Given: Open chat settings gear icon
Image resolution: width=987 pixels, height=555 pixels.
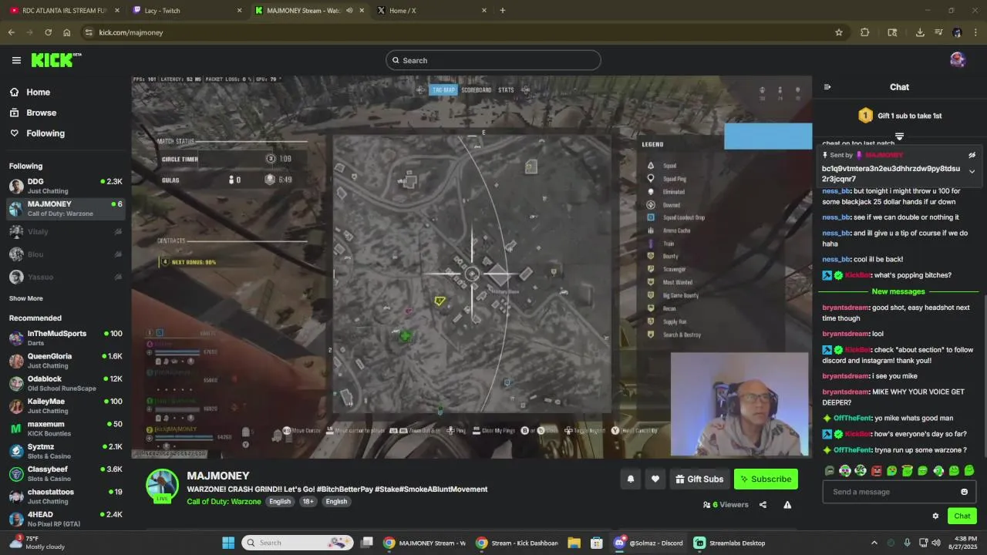Looking at the screenshot, I should 935,516.
